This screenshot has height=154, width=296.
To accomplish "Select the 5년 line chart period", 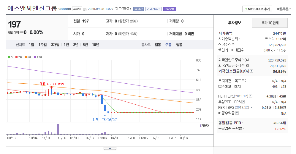I will click(85, 45).
